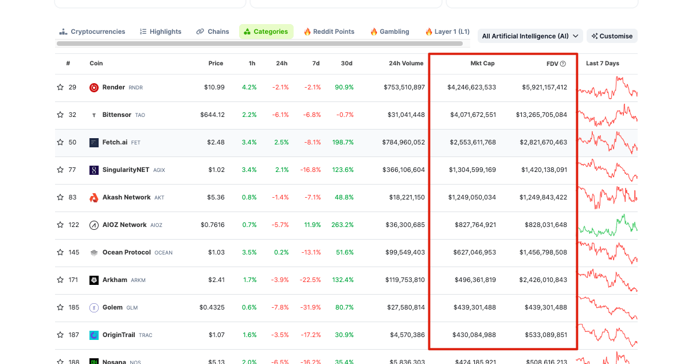Screen dimensions: 695x364
Task: Open the Reddit Points category
Action: (329, 32)
